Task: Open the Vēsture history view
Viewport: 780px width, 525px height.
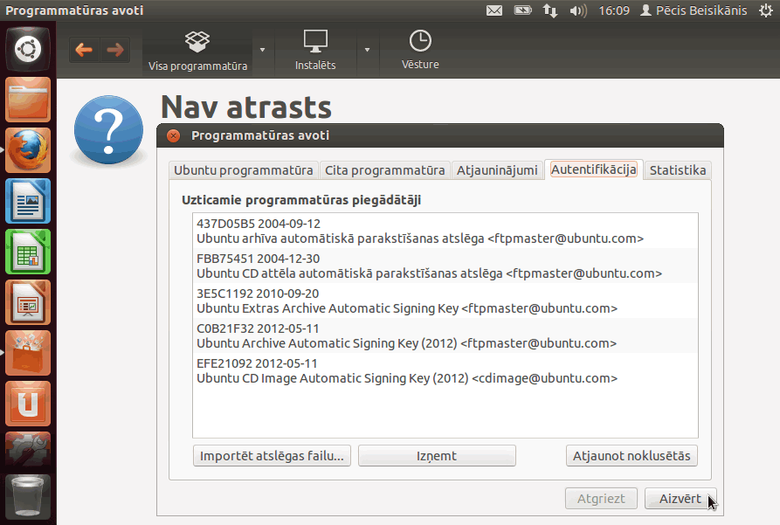Action: click(420, 50)
